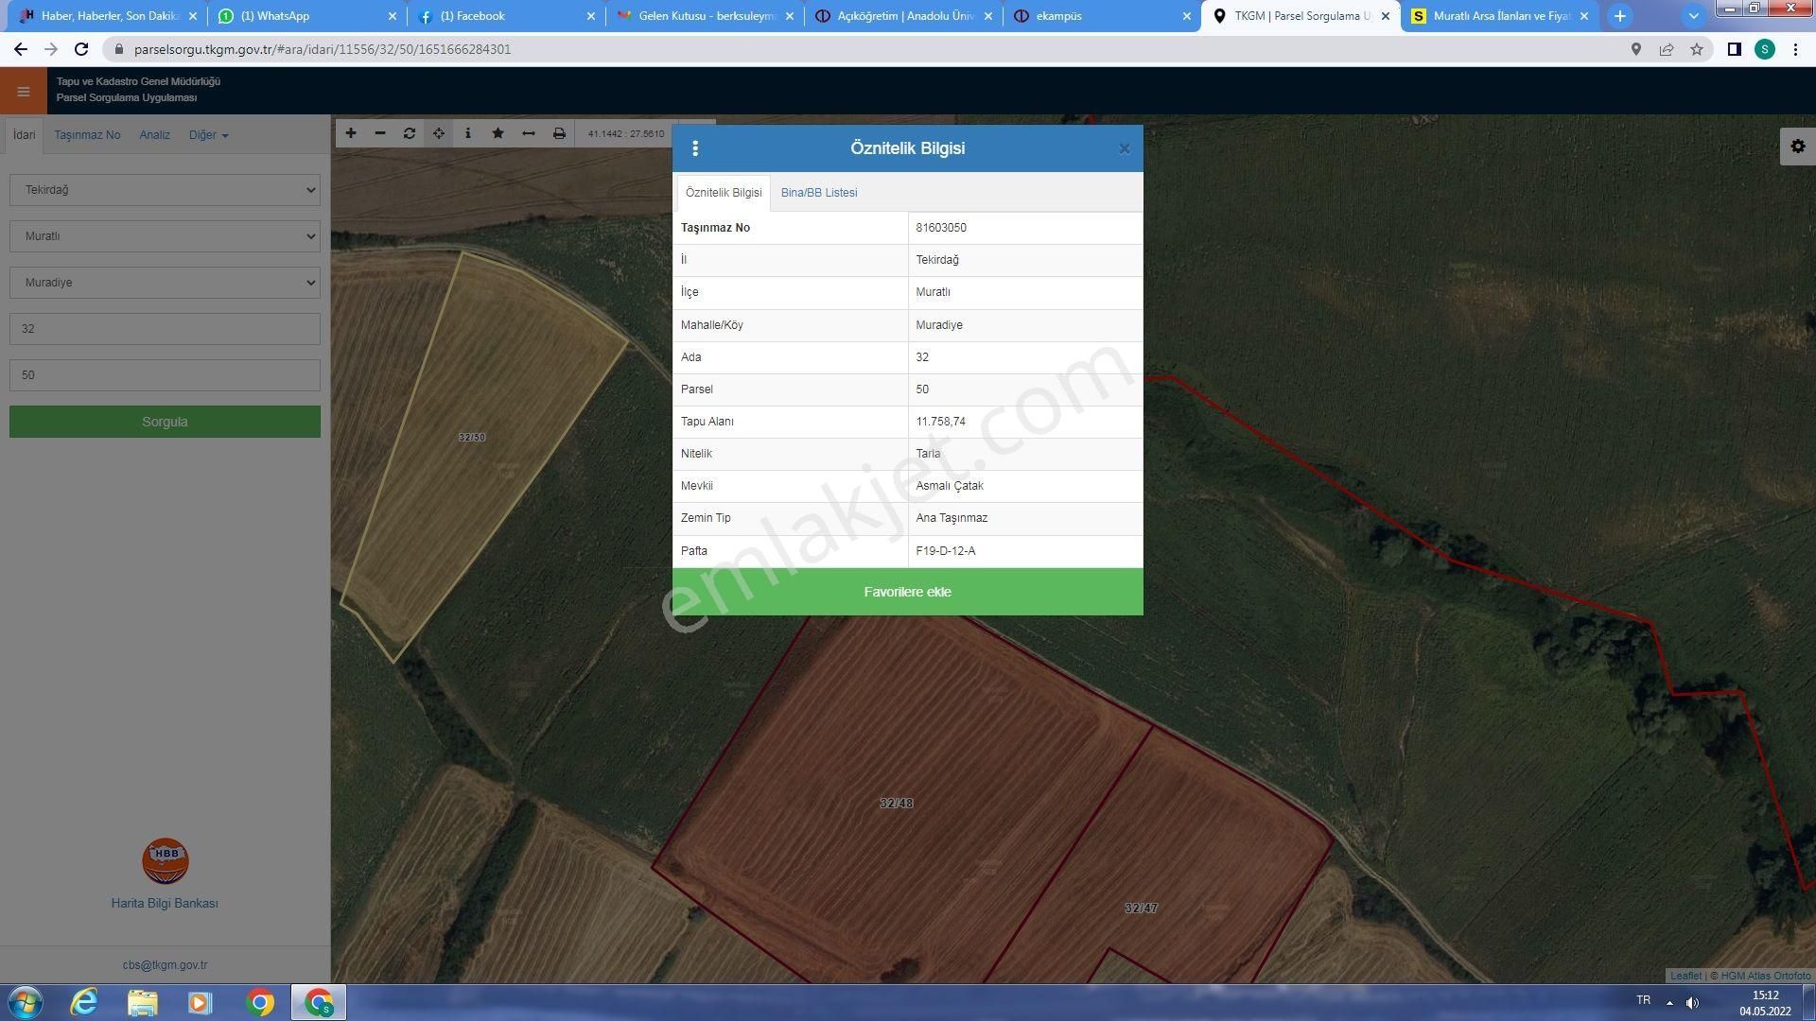1816x1021 pixels.
Task: Click the HBB Harita Bilgi Bankası logo
Action: point(166,860)
